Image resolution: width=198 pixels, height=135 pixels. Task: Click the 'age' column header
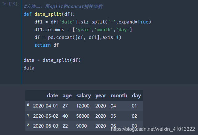[67, 96]
